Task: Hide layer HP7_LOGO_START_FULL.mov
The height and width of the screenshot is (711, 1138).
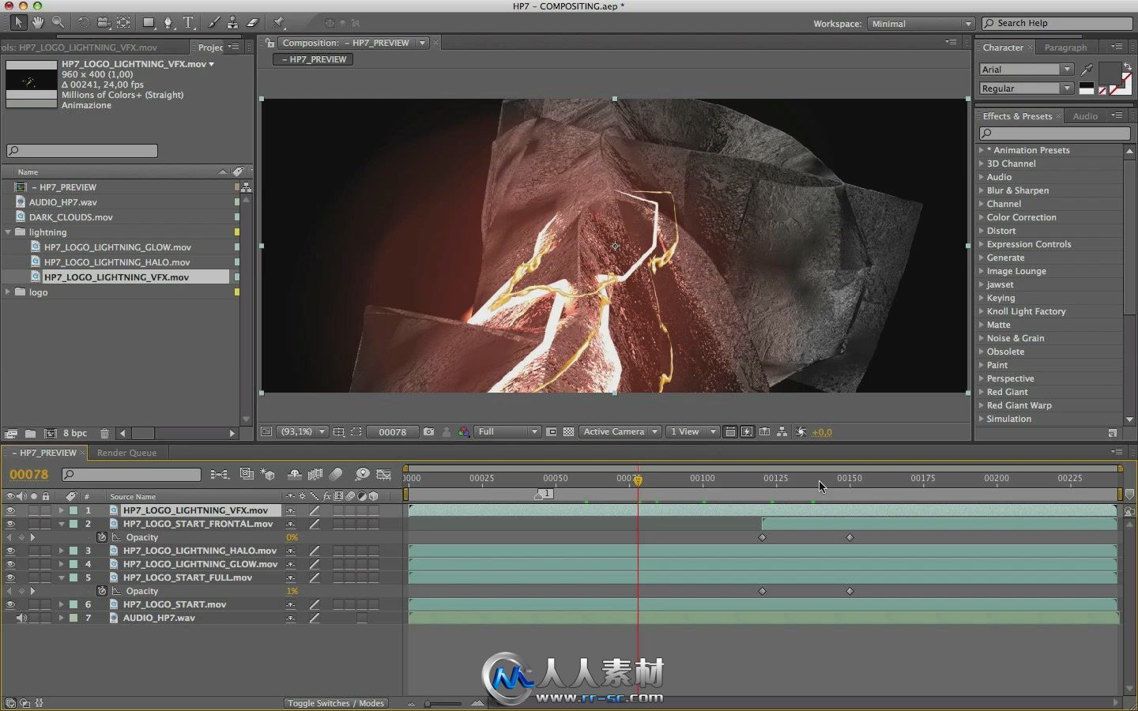Action: (10, 577)
